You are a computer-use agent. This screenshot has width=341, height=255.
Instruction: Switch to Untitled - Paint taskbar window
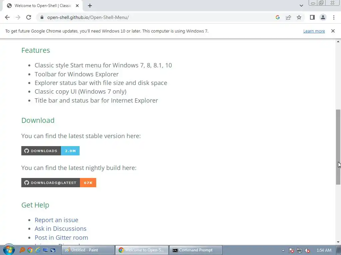tap(88, 250)
